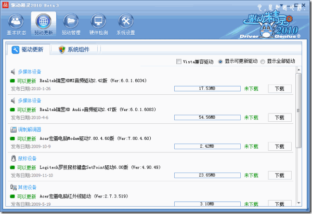Screen dimensions: 312x214
Task: Download the Realtek HD Audio 2.47 driver
Action: (280, 118)
